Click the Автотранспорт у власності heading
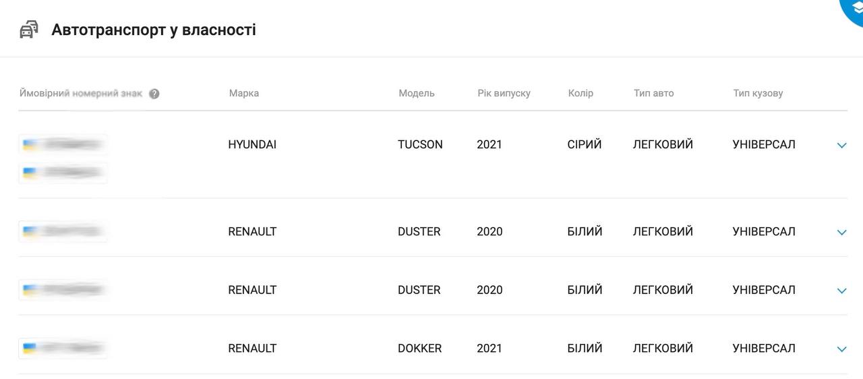Screen dimensions: 863x379 pyautogui.click(x=154, y=30)
